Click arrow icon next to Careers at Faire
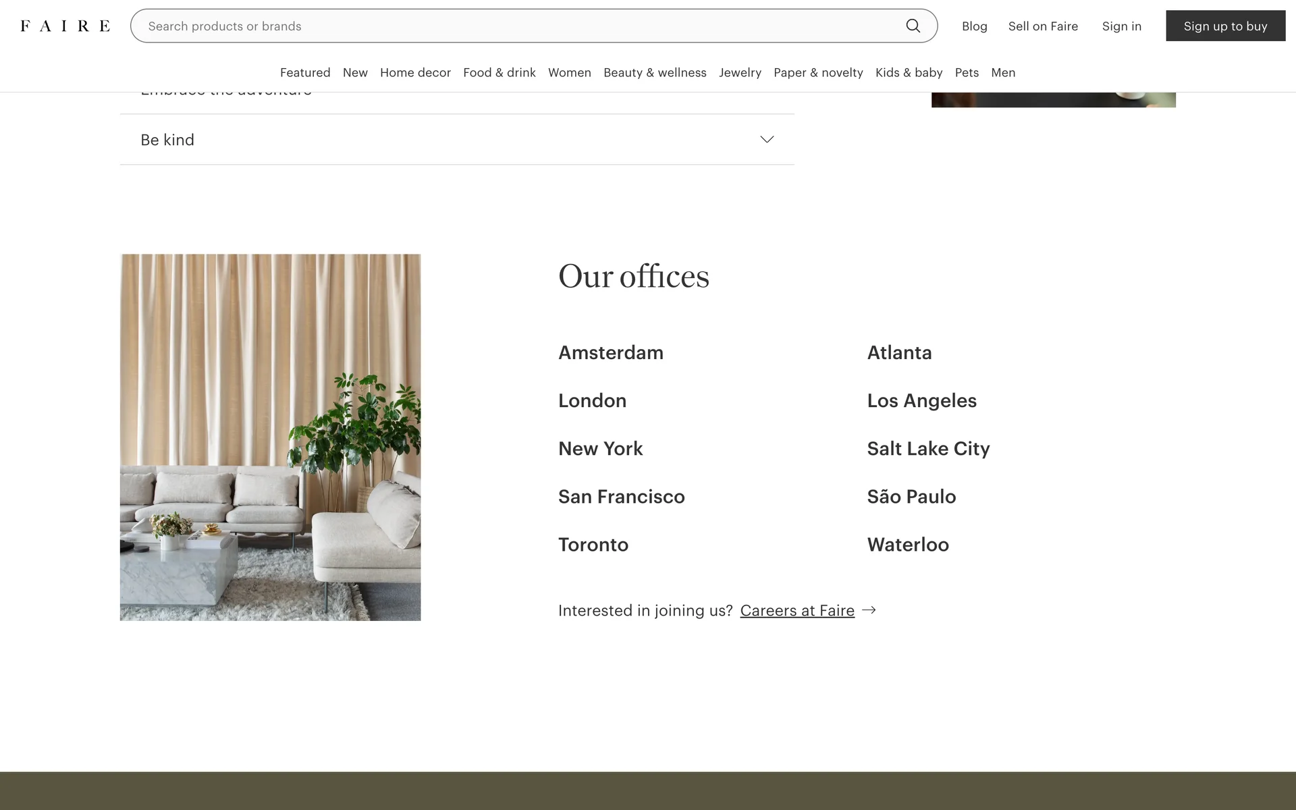This screenshot has height=810, width=1296. (869, 610)
